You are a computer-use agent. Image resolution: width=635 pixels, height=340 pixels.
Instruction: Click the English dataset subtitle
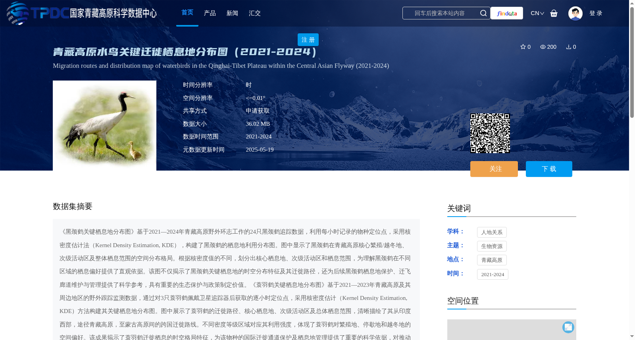(x=221, y=65)
